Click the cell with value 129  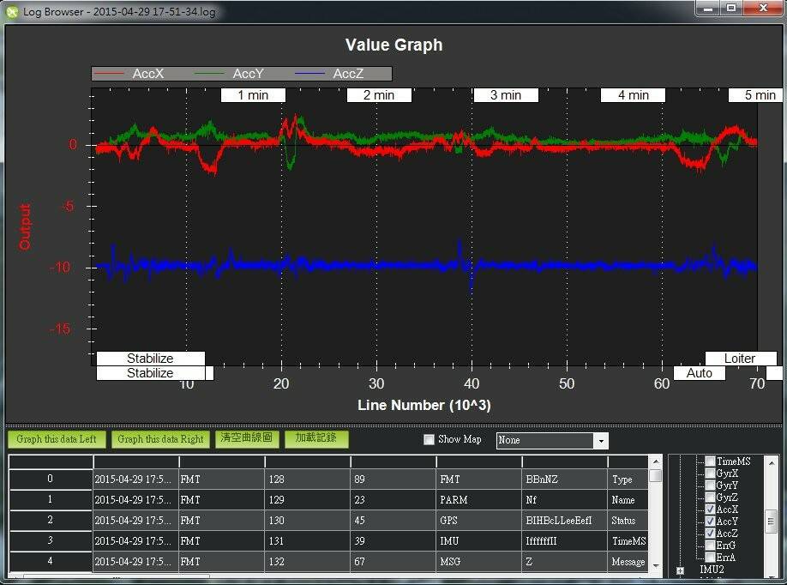(x=307, y=499)
